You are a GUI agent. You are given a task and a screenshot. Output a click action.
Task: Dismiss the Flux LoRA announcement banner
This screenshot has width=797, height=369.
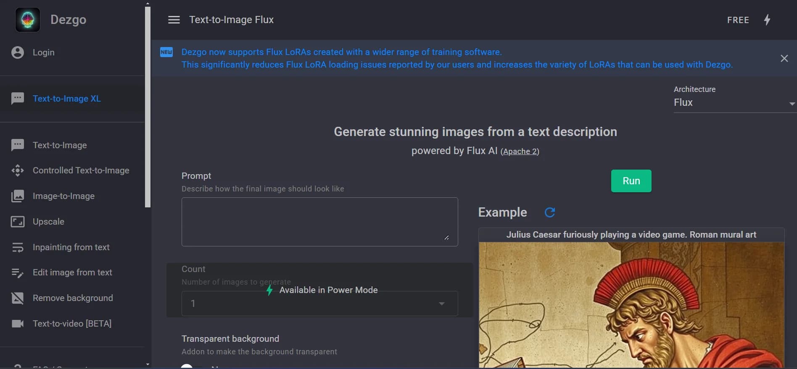pos(784,58)
